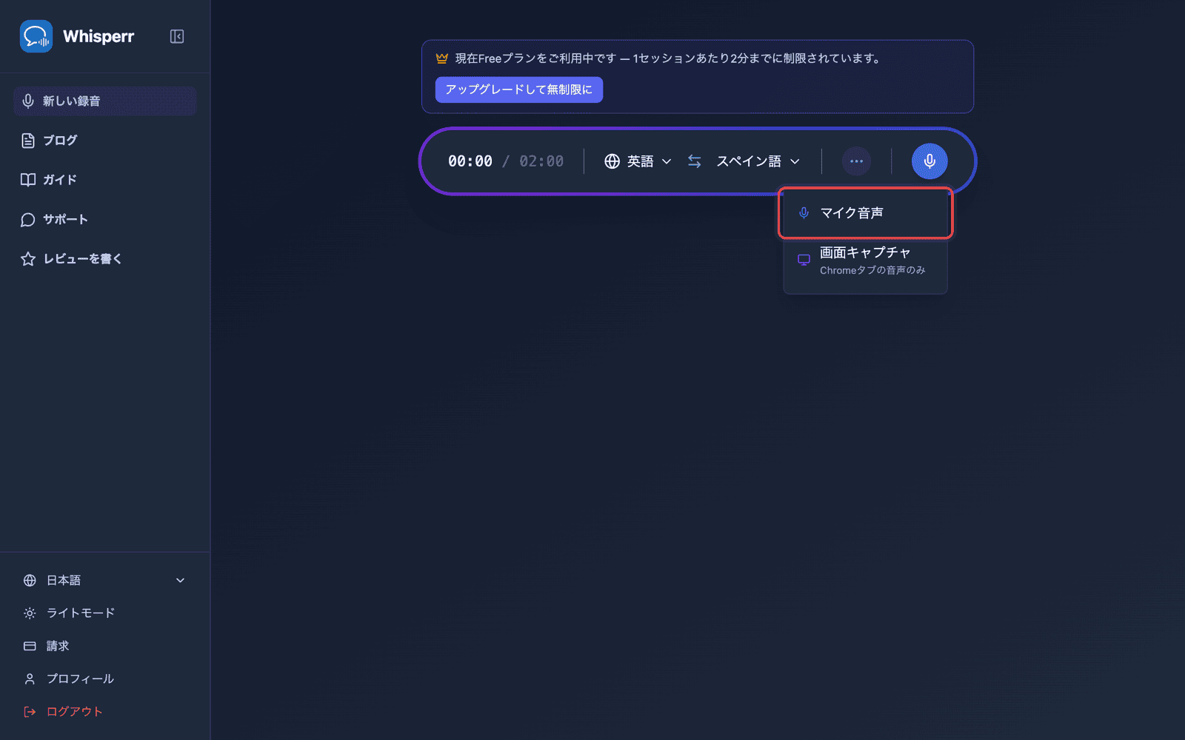
Task: Open ブログ page in sidebar
Action: (x=104, y=141)
